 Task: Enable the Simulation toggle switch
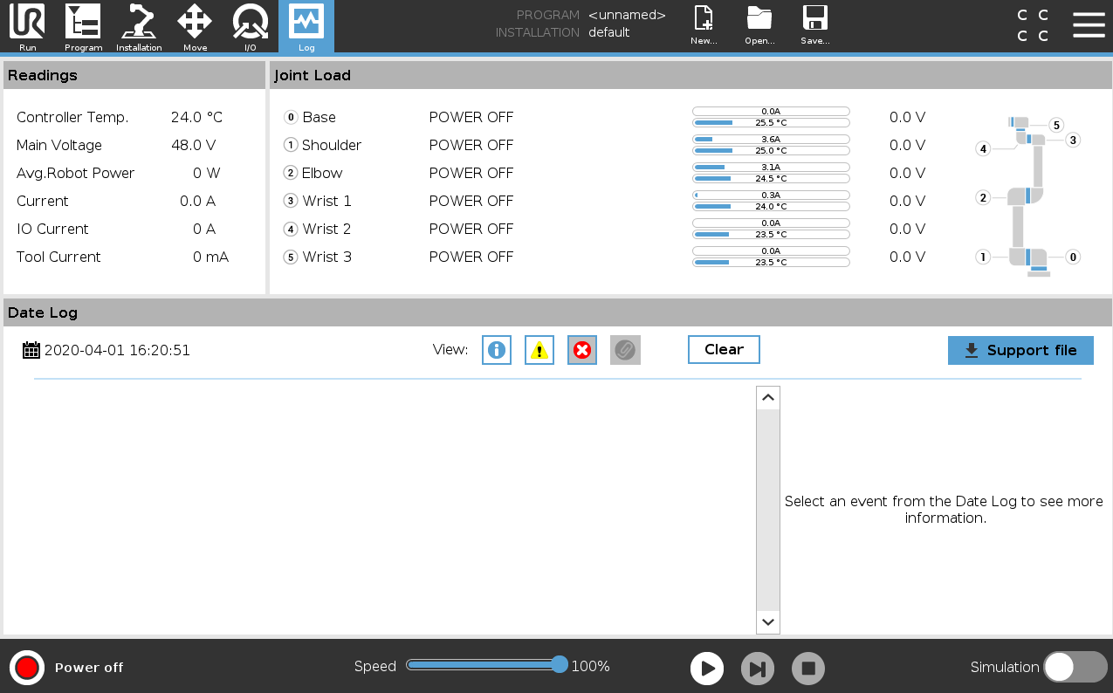coord(1075,667)
